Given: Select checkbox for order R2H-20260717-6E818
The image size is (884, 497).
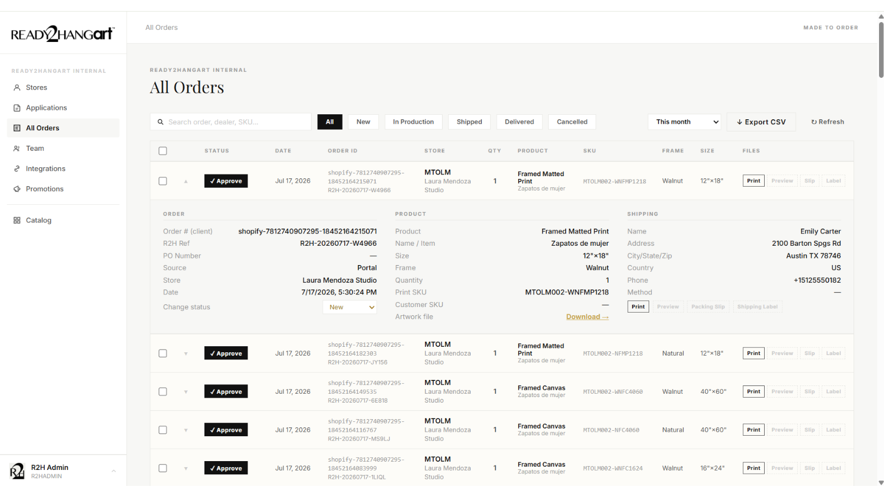Looking at the screenshot, I should 163,392.
